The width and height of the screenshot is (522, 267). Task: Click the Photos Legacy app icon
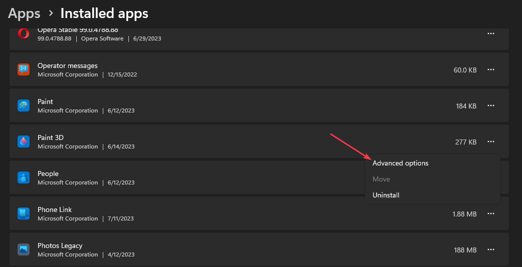24,249
